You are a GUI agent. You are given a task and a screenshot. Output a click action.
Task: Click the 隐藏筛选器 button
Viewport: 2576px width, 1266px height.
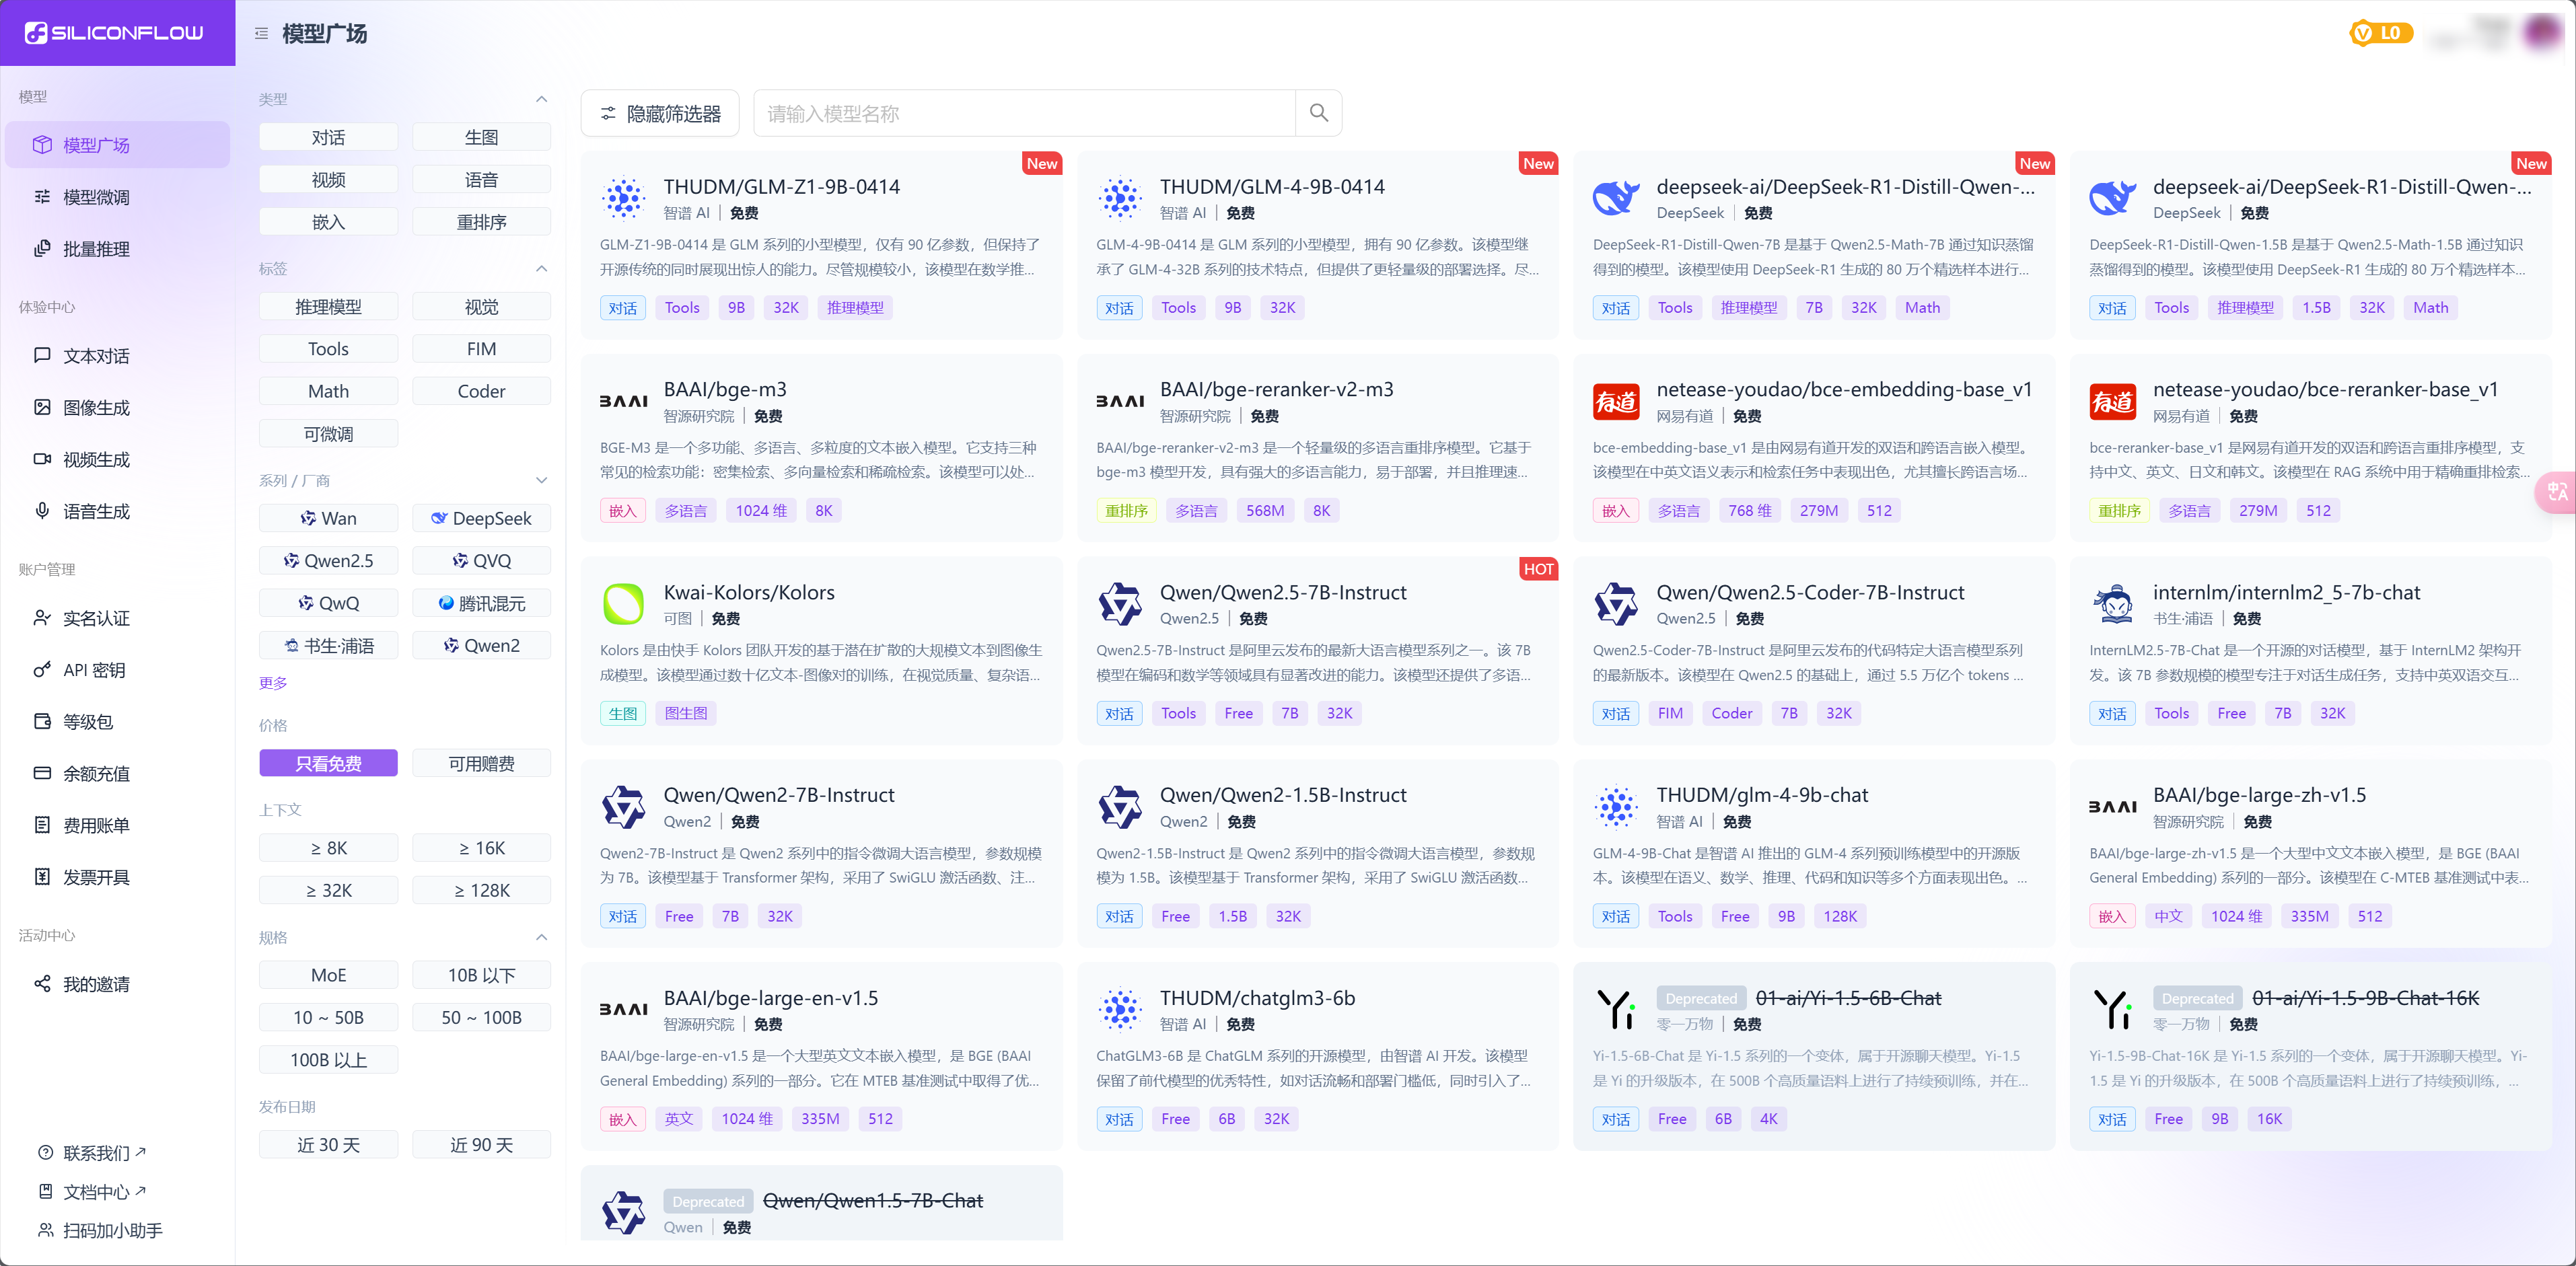coord(660,113)
